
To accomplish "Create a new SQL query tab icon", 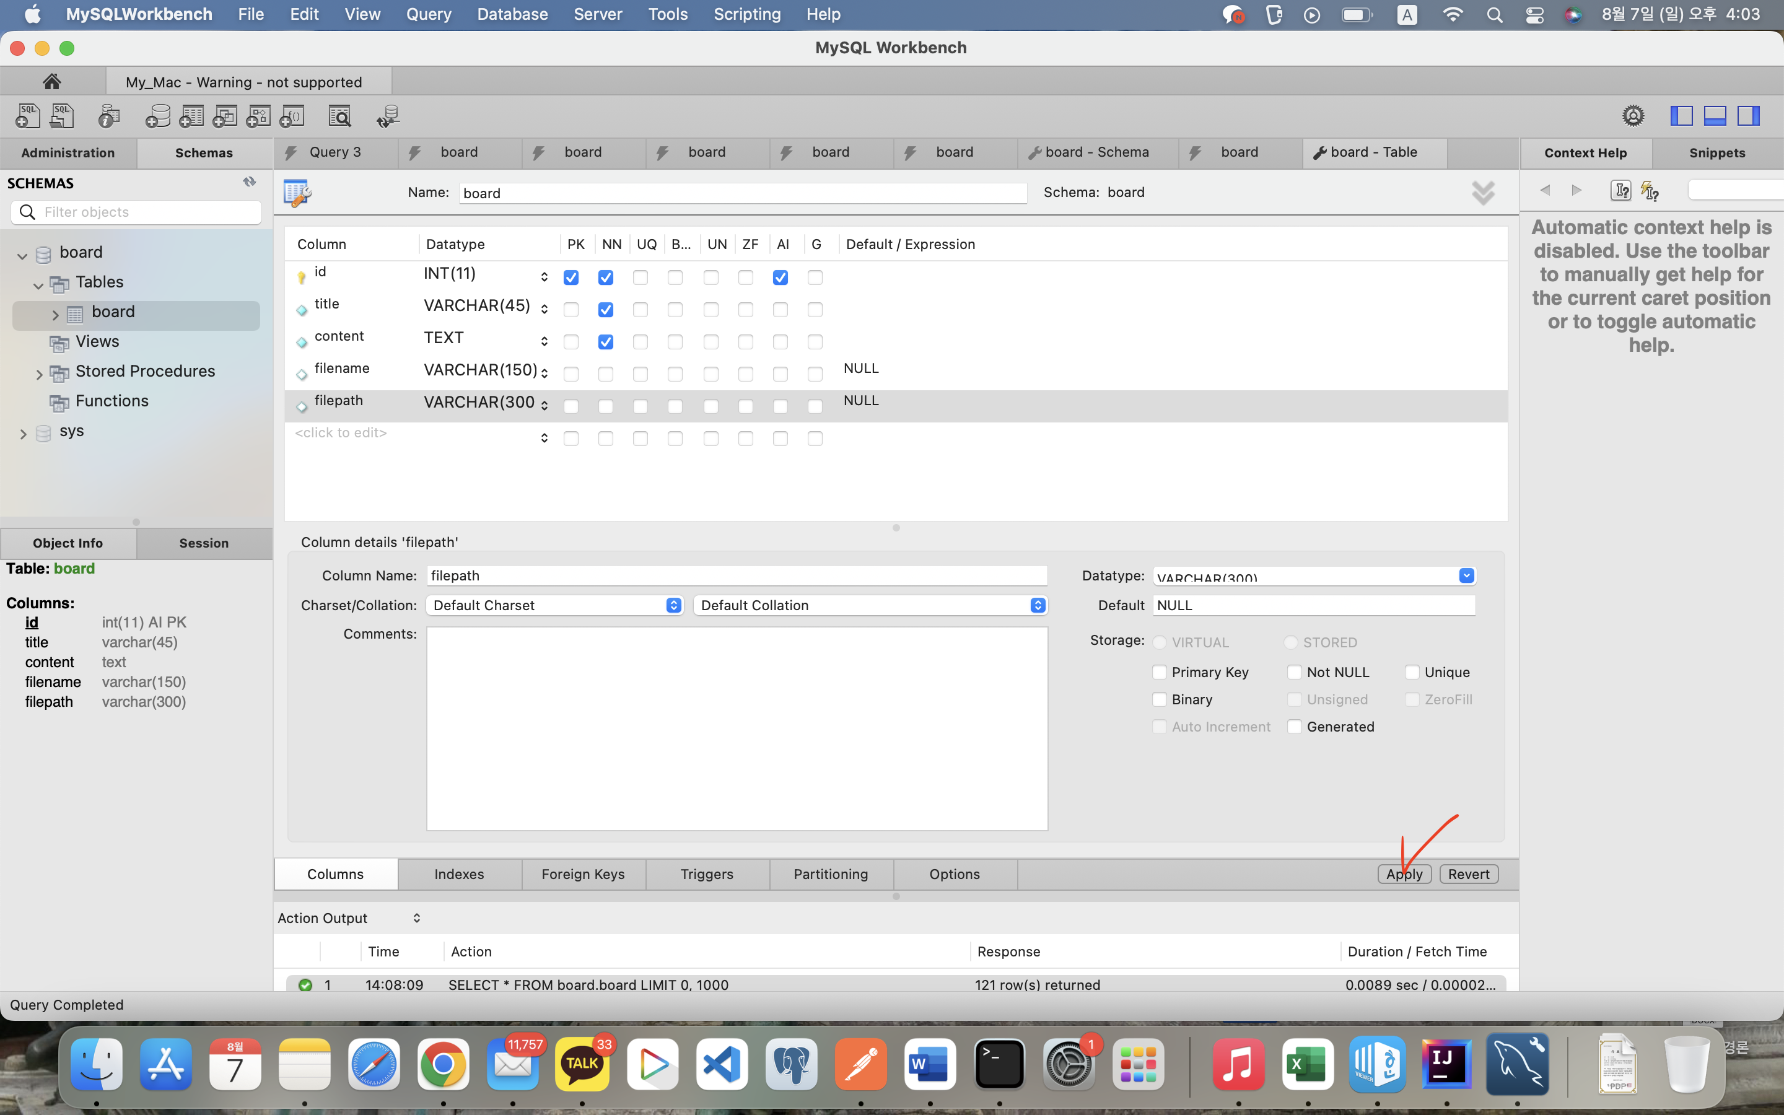I will [x=28, y=116].
